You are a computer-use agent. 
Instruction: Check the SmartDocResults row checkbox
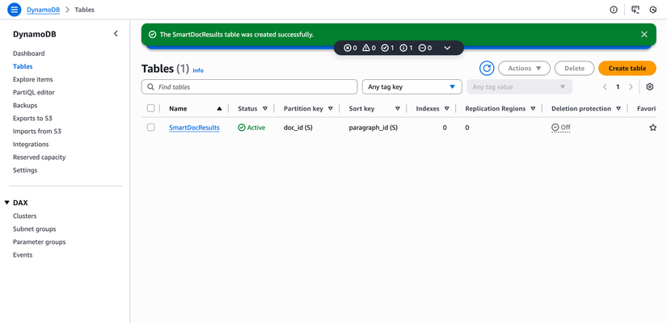click(150, 127)
